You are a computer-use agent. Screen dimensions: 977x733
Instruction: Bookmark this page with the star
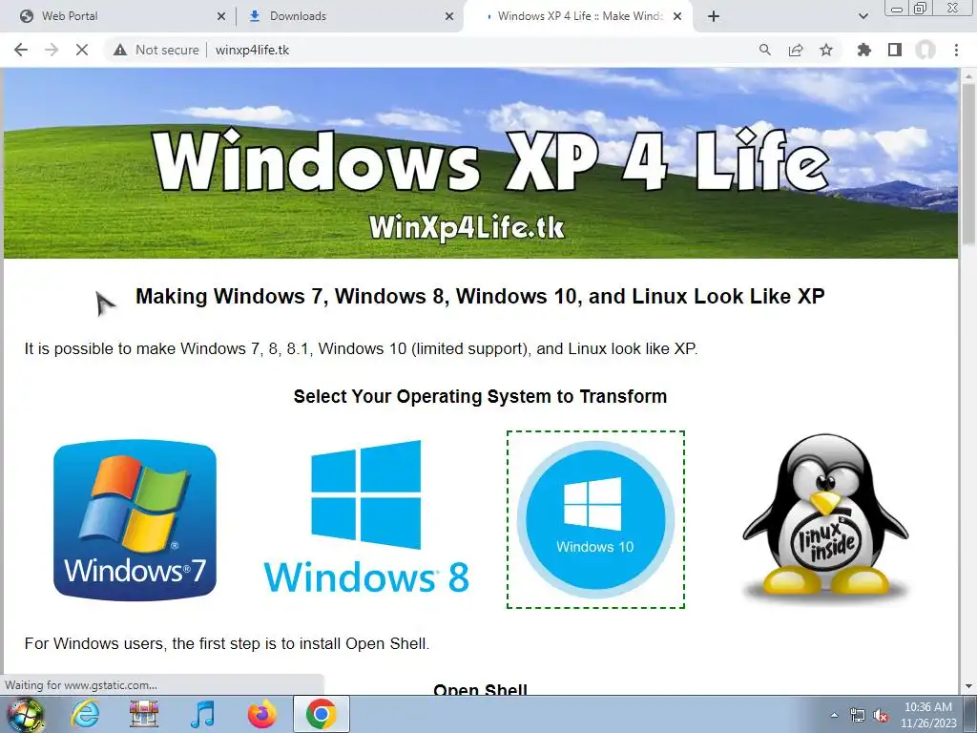click(x=826, y=50)
